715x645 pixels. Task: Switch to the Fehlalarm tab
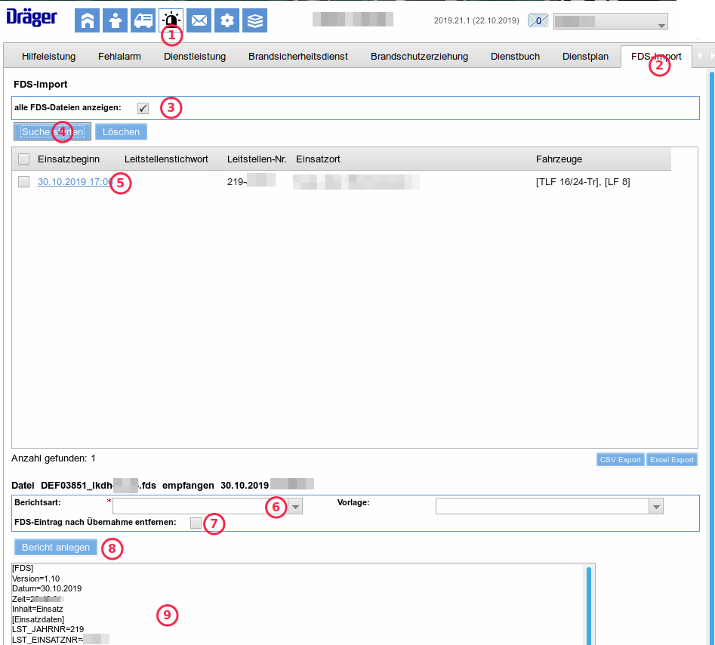click(119, 56)
